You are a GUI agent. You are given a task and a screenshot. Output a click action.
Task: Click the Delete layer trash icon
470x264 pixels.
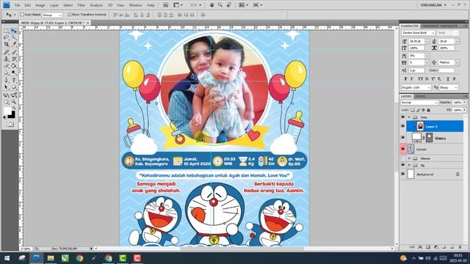click(x=460, y=247)
